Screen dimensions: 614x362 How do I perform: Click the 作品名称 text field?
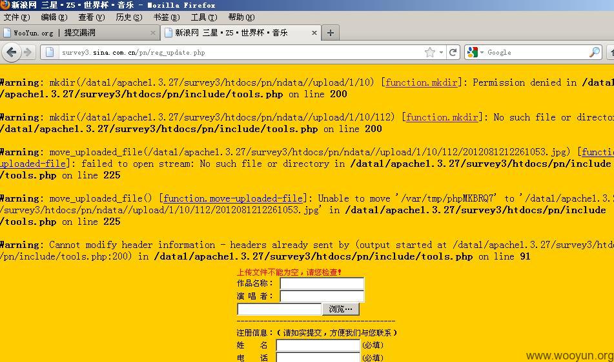[322, 283]
